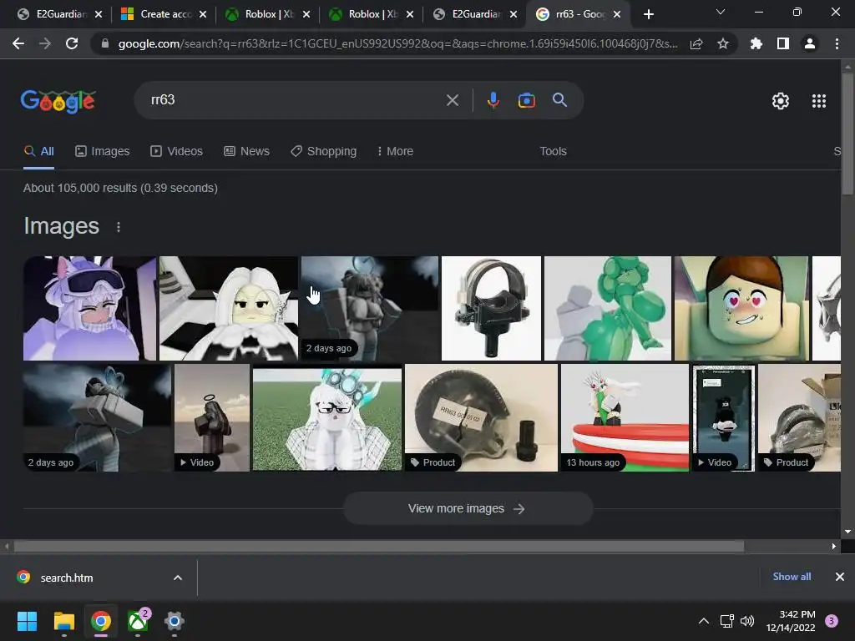Click the vertical page scrollbar

pos(847,133)
